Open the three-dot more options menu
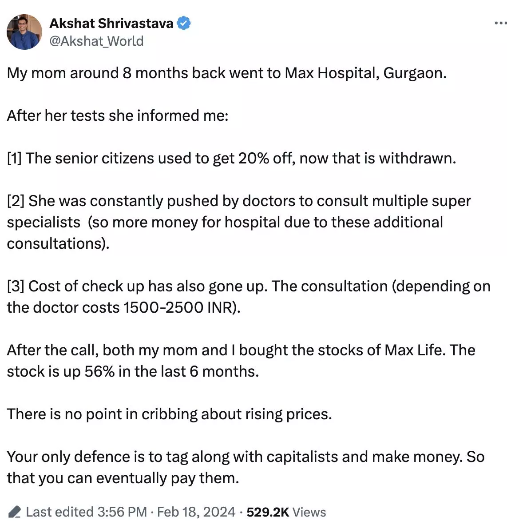 [x=500, y=23]
